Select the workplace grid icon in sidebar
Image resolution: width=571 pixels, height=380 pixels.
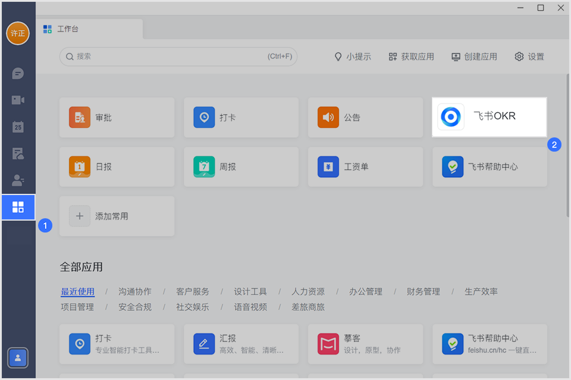(18, 207)
